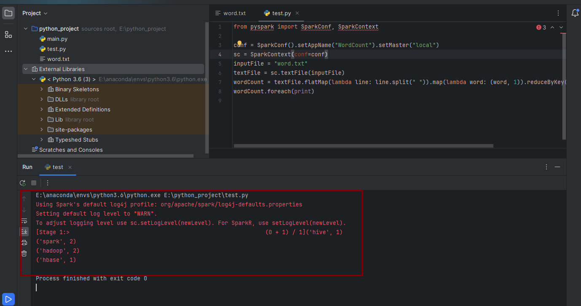
Task: Open the Project tool window icon
Action: (x=8, y=13)
